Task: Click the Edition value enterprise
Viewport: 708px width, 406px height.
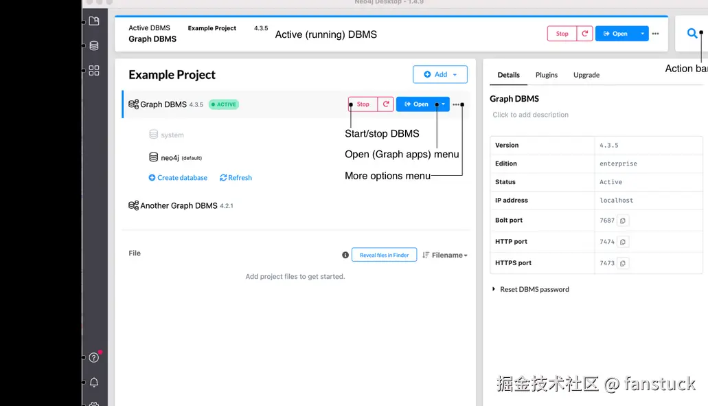Action: [x=618, y=163]
